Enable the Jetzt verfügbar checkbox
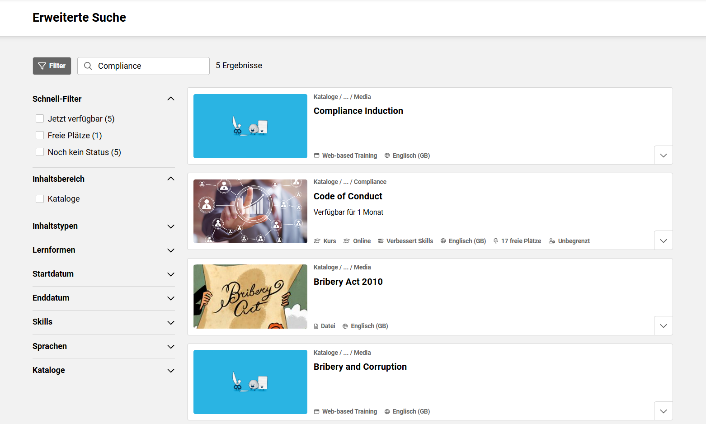706x424 pixels. [40, 118]
